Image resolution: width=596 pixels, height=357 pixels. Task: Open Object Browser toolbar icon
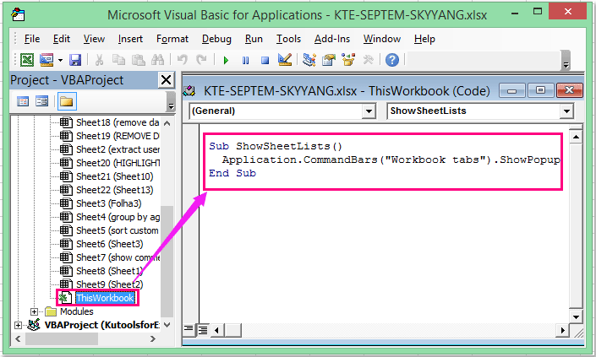pyautogui.click(x=348, y=60)
